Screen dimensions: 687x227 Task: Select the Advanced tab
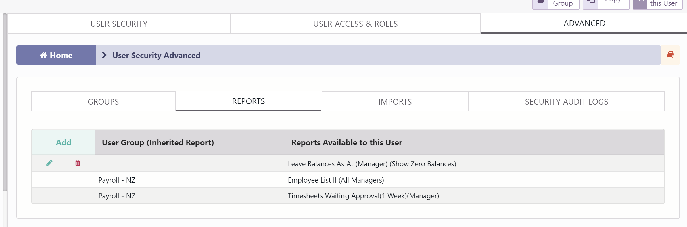click(584, 23)
